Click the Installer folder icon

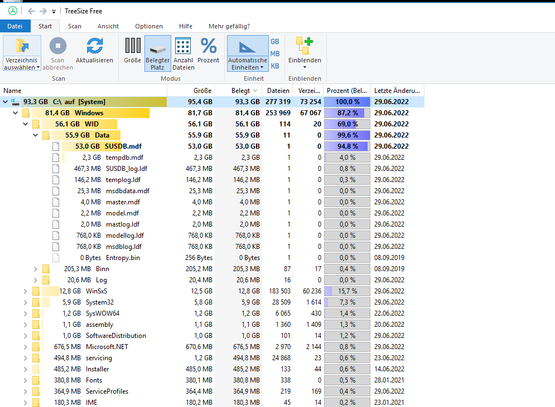coord(36,369)
